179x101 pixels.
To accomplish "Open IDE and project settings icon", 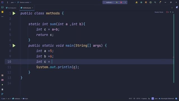I will (160, 2).
